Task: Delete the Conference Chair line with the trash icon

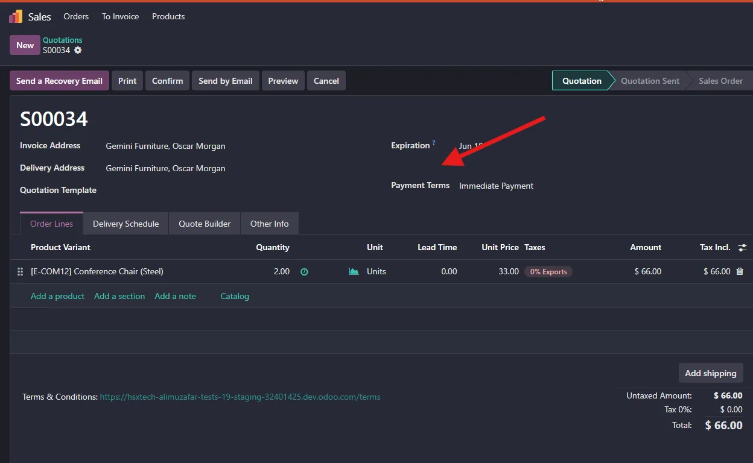Action: tap(740, 272)
